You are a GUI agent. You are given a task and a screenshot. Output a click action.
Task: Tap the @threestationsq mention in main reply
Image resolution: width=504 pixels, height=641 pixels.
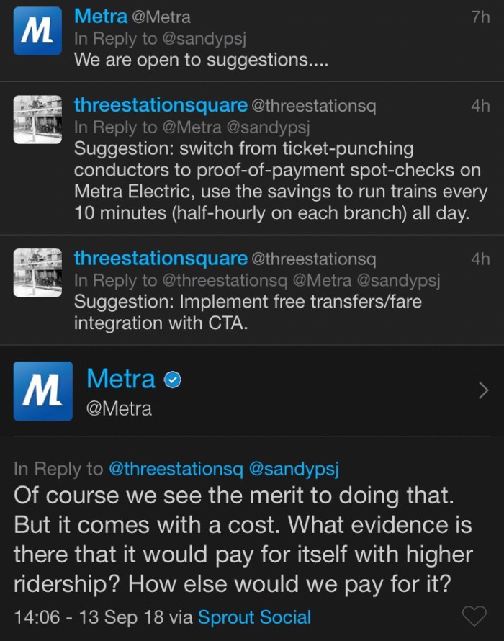tap(175, 469)
